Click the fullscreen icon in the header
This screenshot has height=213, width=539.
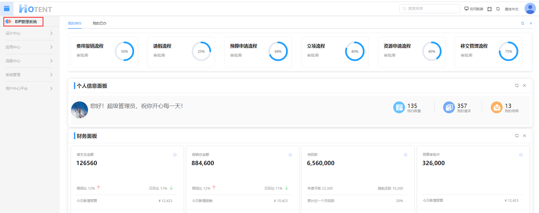[489, 9]
